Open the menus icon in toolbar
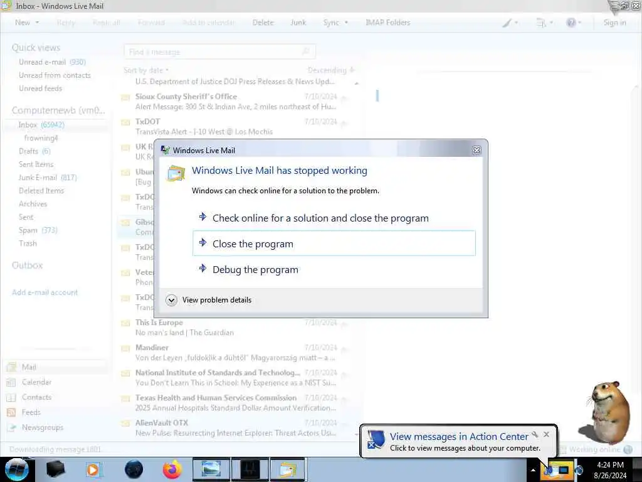Image resolution: width=642 pixels, height=482 pixels. pos(541,23)
